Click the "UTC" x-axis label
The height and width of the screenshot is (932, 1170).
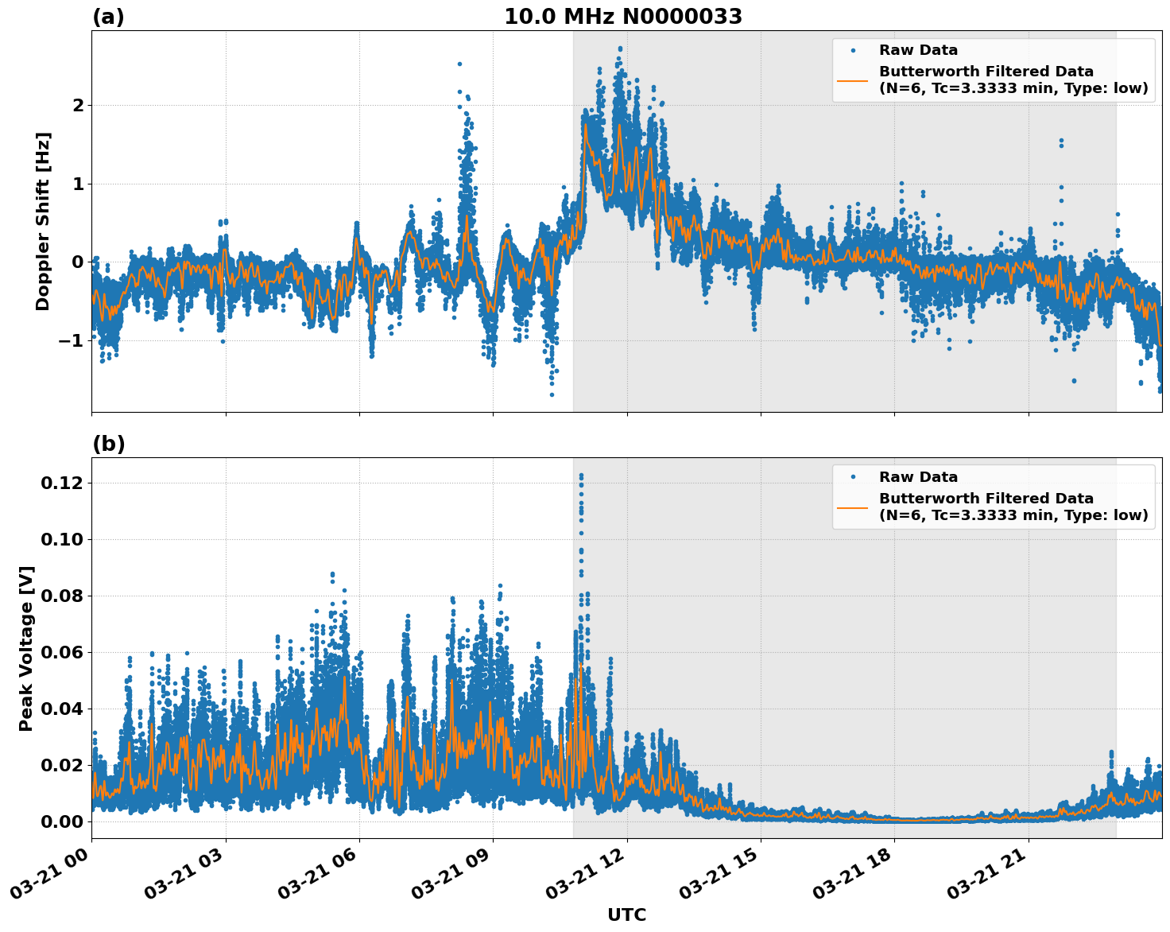(x=626, y=915)
